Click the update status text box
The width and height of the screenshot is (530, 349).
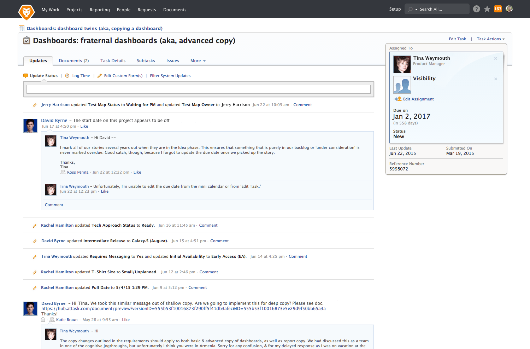tap(199, 89)
